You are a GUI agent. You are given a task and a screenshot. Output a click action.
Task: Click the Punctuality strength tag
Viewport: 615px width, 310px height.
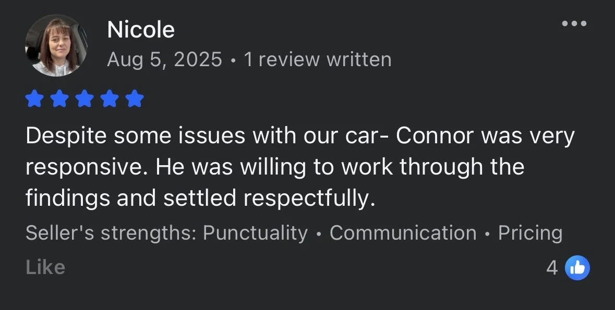tap(255, 233)
